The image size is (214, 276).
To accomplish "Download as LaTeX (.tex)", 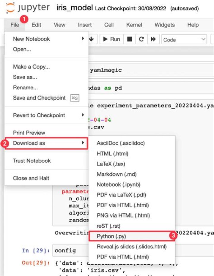I will click(132, 164).
